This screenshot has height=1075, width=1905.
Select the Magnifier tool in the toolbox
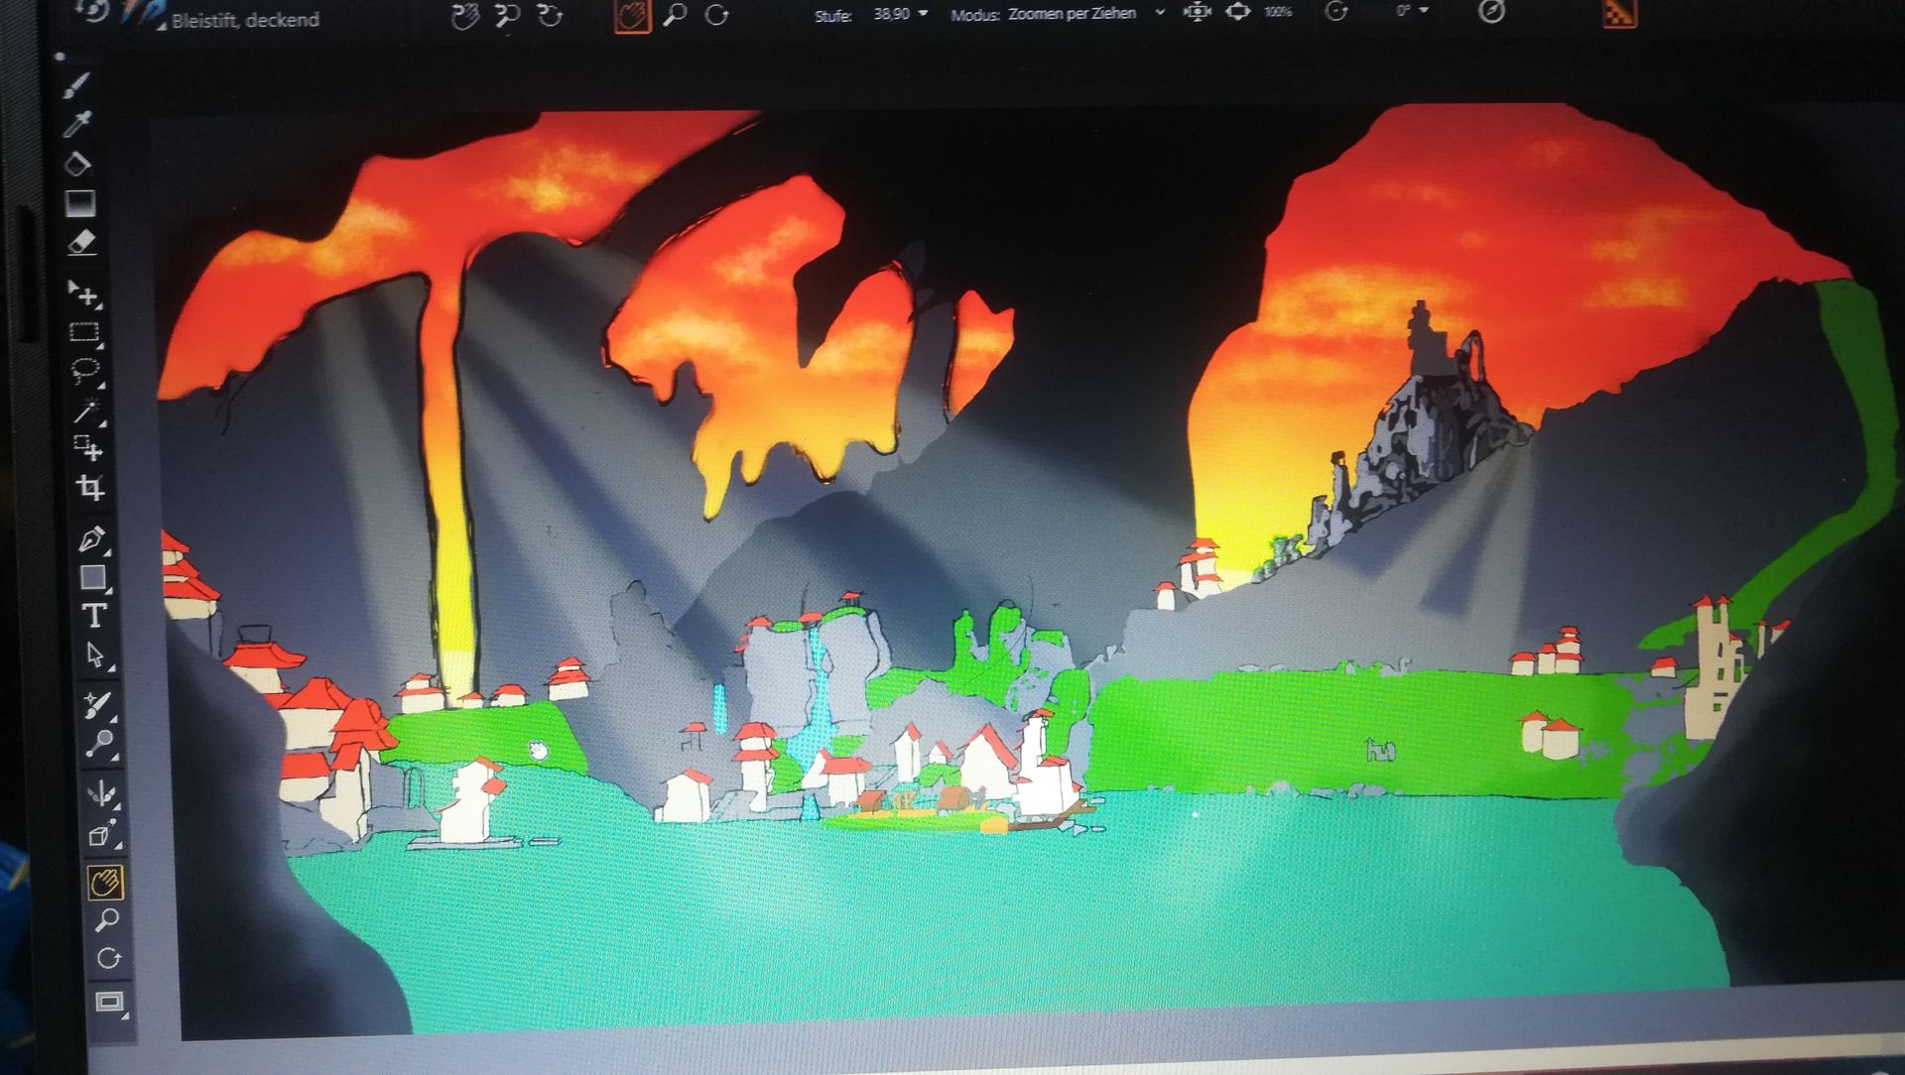point(106,920)
